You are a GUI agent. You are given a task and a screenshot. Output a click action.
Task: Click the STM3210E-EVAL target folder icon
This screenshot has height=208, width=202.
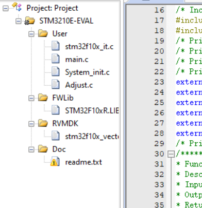click(x=30, y=21)
